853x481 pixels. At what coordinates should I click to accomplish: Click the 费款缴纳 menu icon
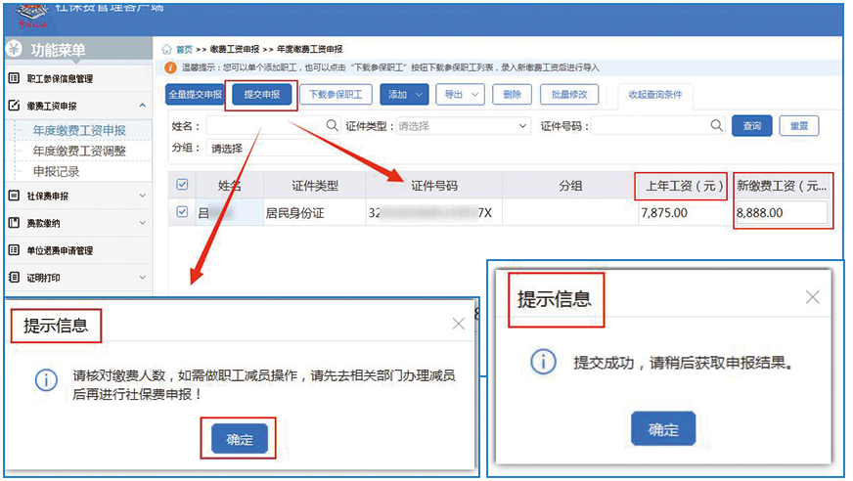14,223
